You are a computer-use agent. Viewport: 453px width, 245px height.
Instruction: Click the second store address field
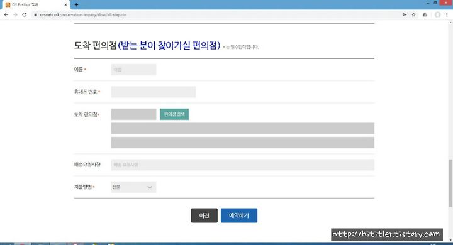243,143
